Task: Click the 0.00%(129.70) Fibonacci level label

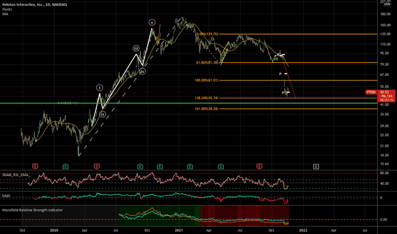Action: [x=207, y=34]
